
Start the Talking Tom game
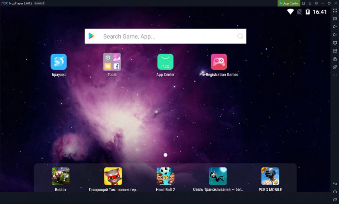click(113, 176)
